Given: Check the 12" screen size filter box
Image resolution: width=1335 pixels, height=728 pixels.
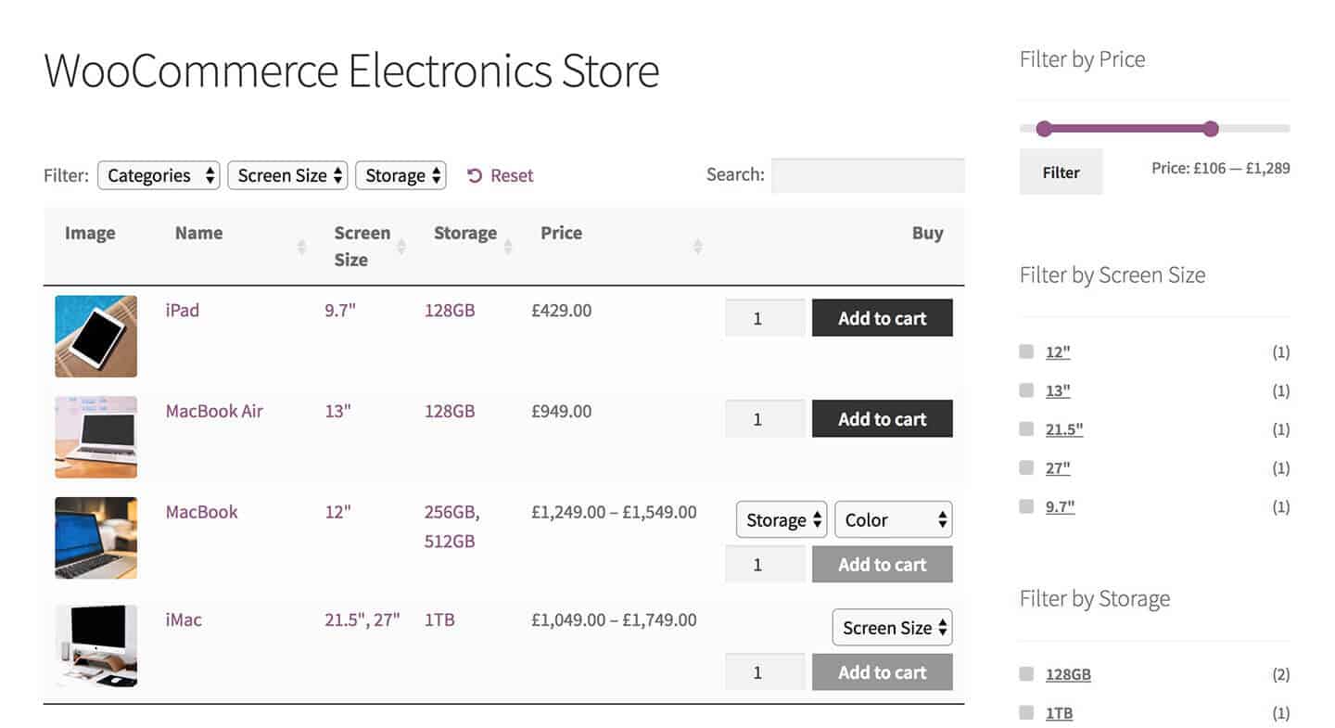Looking at the screenshot, I should click(x=1026, y=351).
